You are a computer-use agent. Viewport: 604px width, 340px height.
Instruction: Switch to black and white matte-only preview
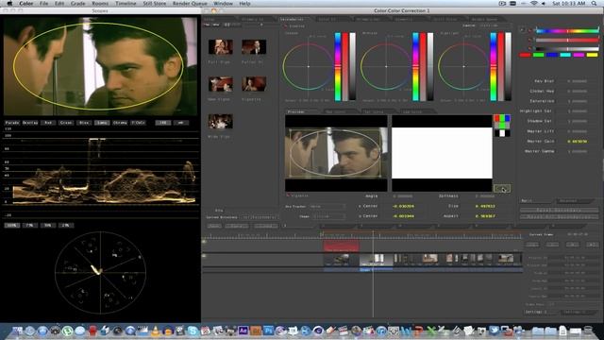[502, 133]
